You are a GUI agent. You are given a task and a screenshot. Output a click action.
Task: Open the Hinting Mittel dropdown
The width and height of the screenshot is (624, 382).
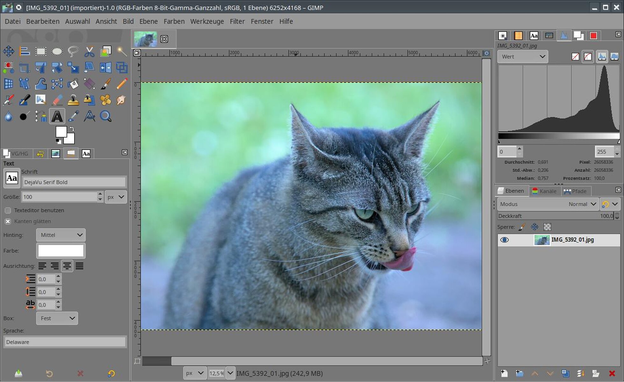61,235
